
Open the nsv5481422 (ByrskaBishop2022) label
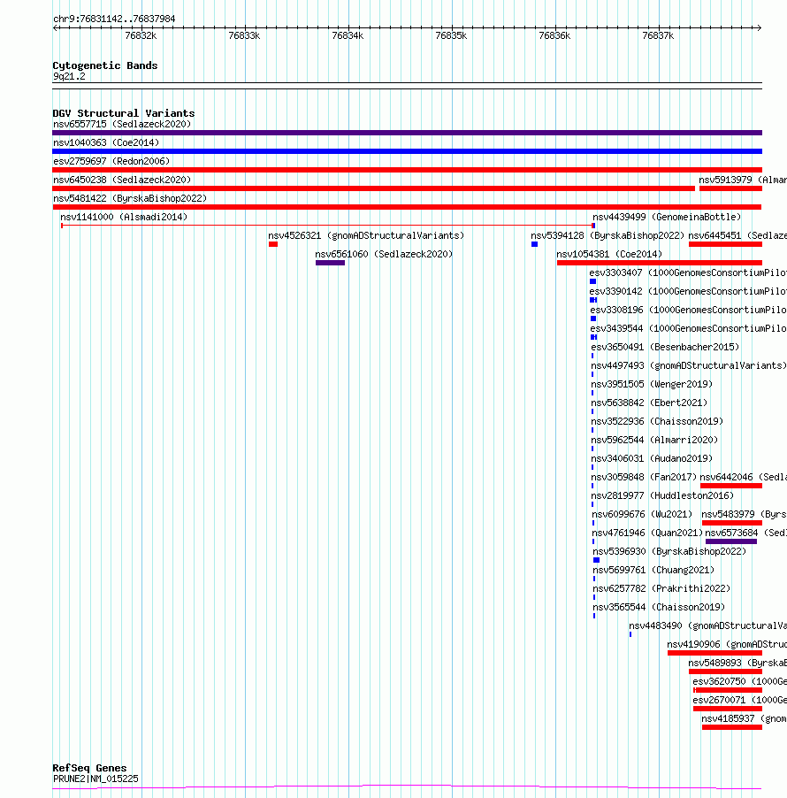point(130,198)
